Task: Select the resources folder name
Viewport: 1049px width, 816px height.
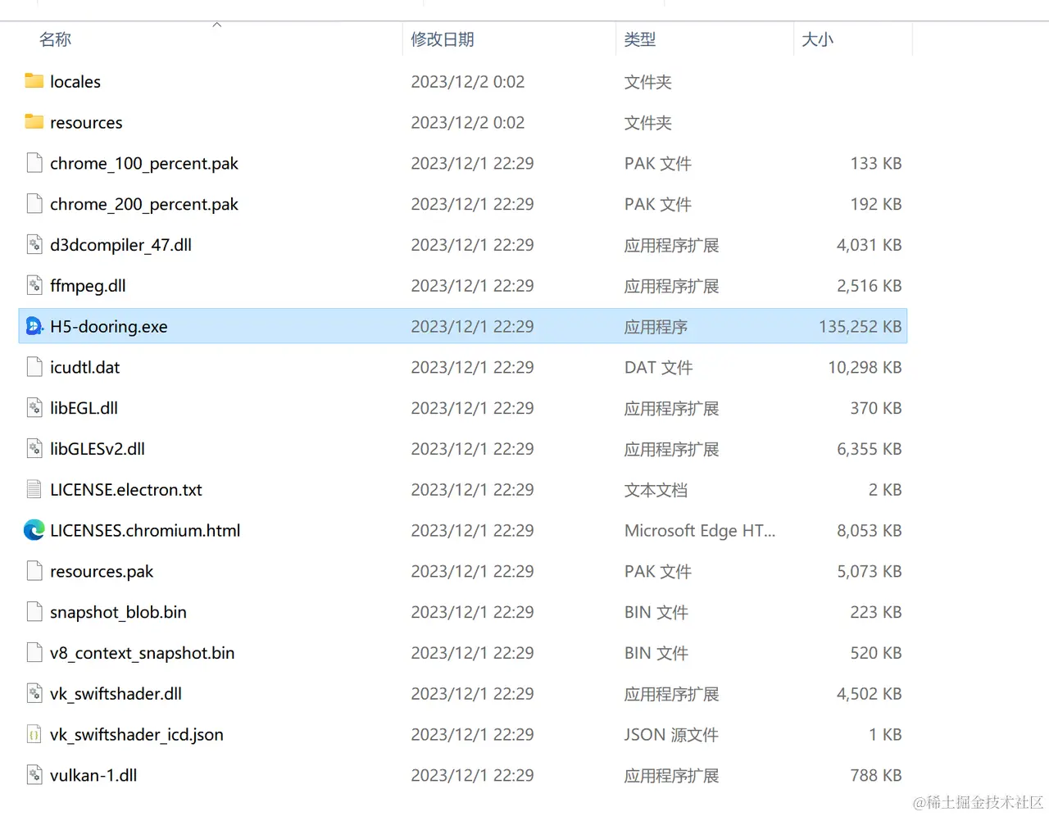Action: coord(86,123)
